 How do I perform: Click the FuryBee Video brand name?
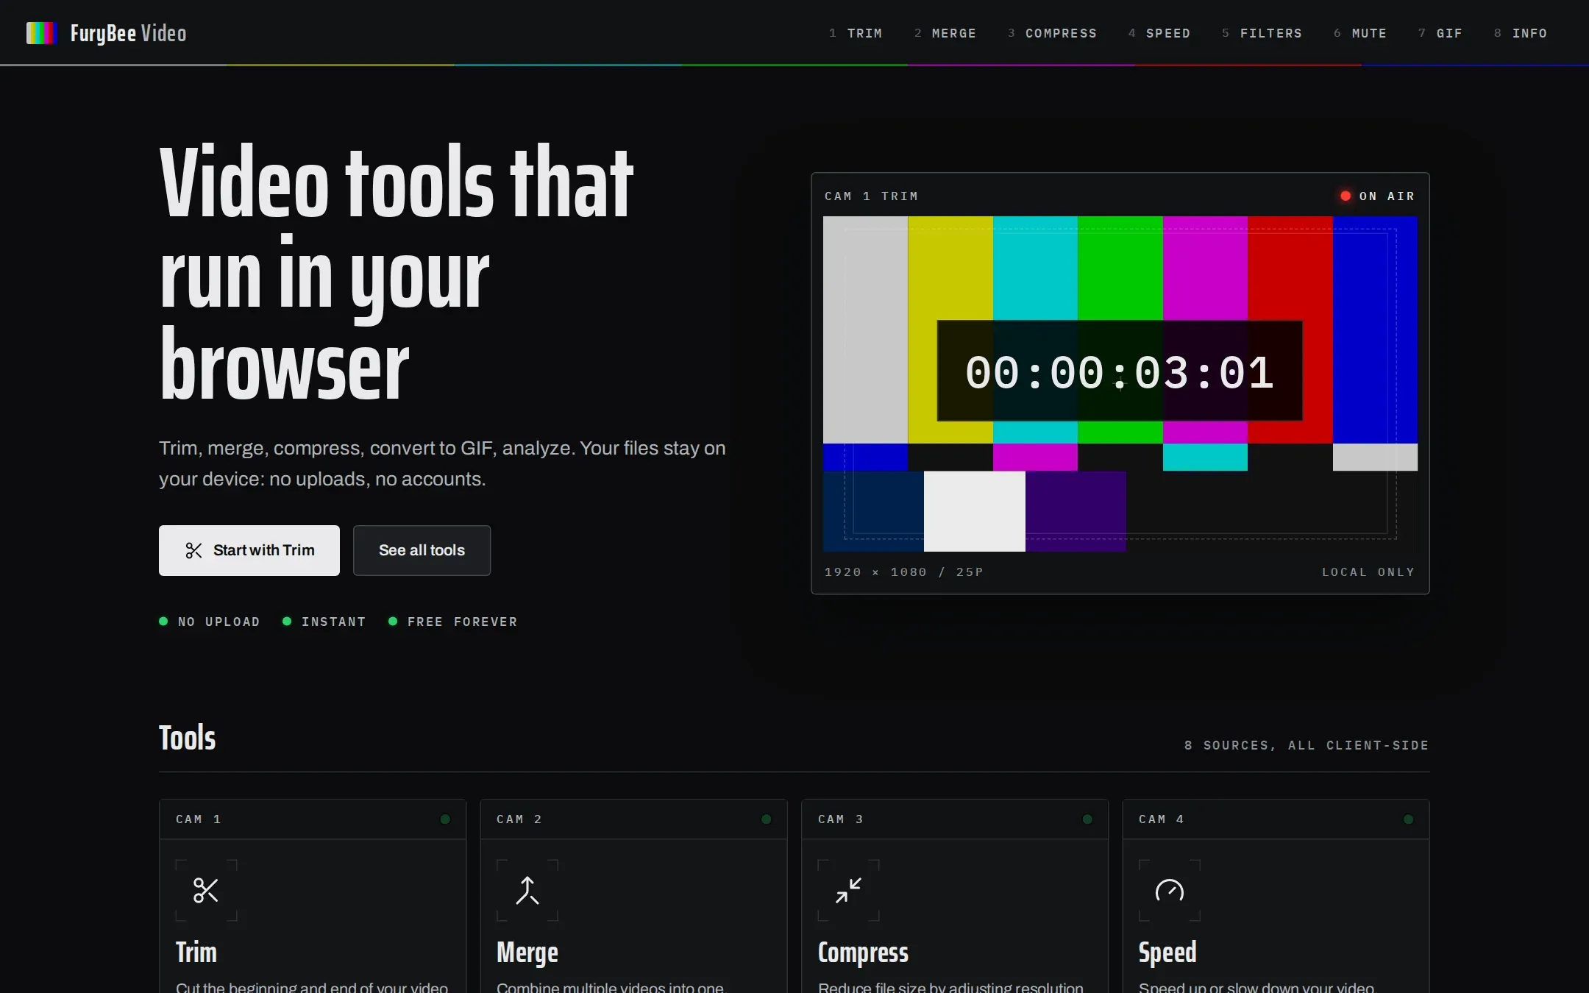(x=128, y=33)
